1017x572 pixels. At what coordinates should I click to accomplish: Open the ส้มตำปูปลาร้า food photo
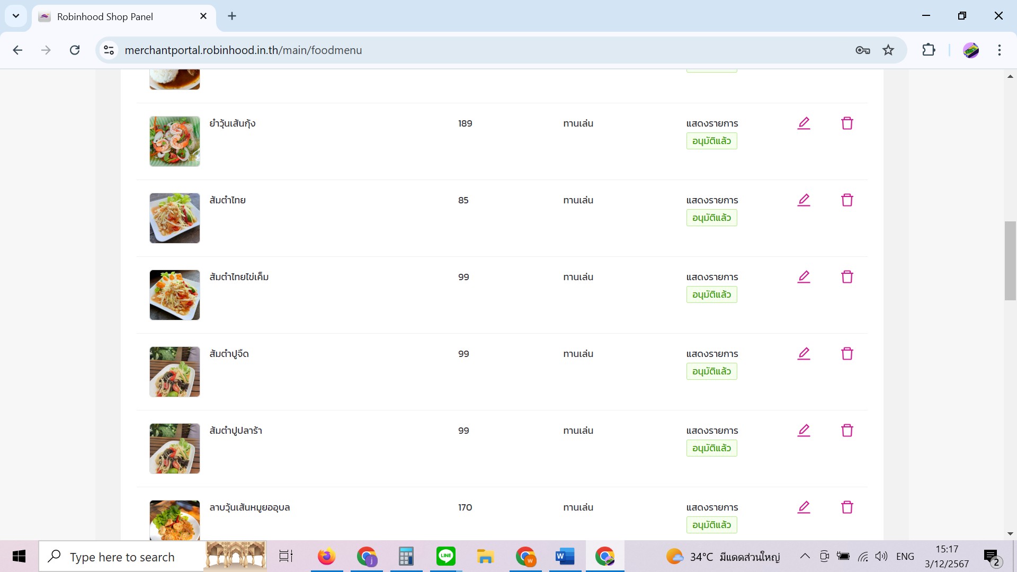click(x=175, y=449)
